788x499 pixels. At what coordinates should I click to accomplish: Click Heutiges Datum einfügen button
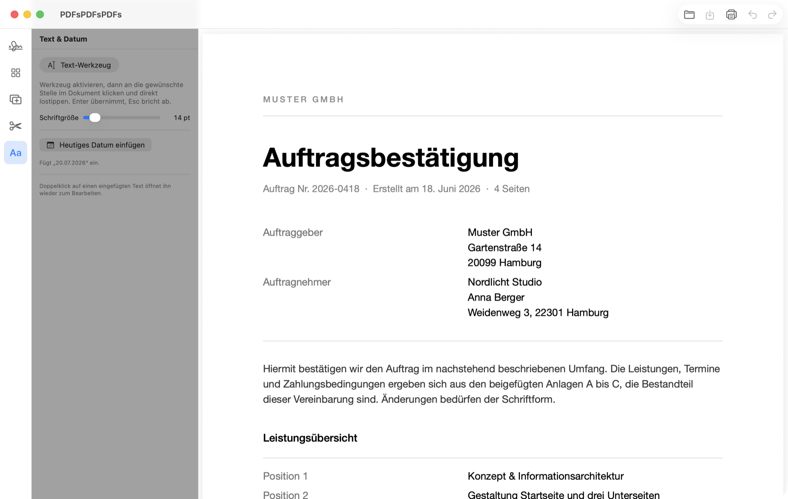click(95, 145)
